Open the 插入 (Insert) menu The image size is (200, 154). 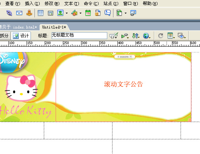coord(32,4)
